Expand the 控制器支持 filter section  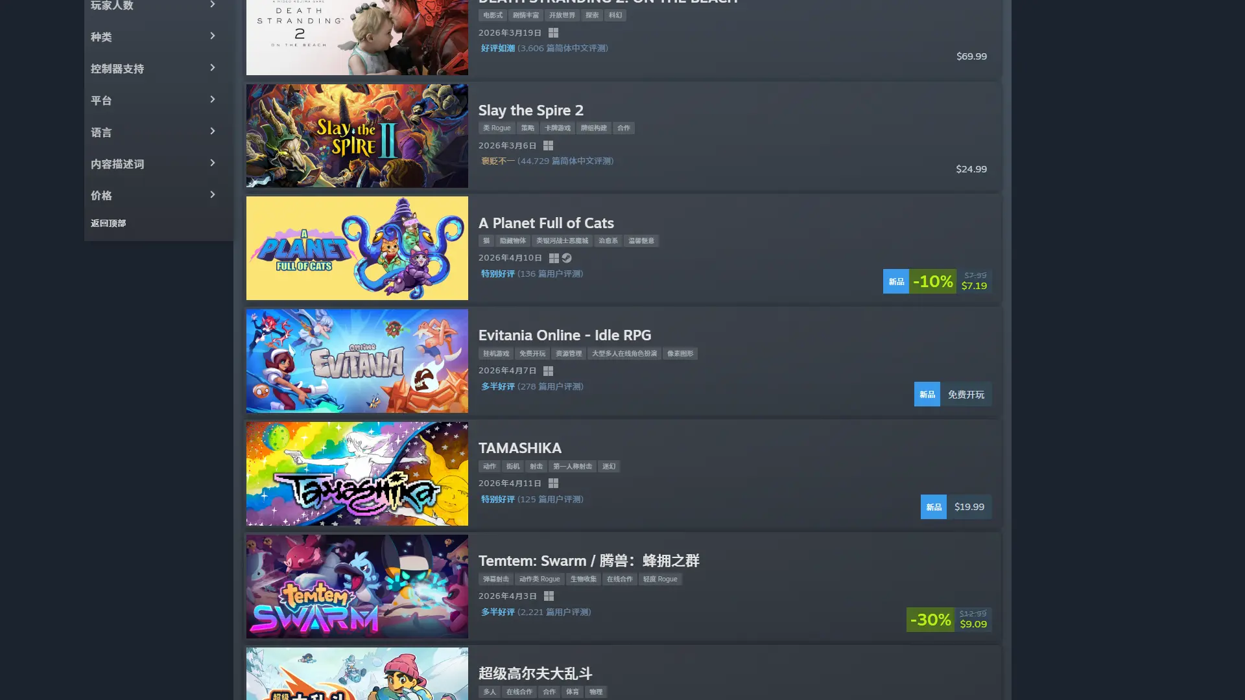[x=154, y=69]
